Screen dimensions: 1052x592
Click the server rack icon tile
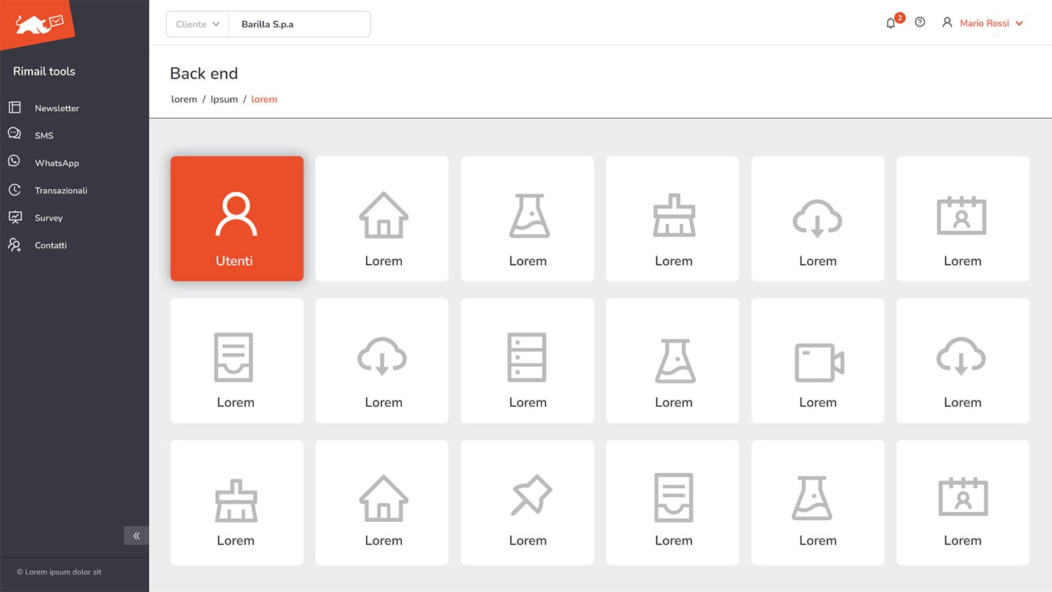tap(527, 361)
